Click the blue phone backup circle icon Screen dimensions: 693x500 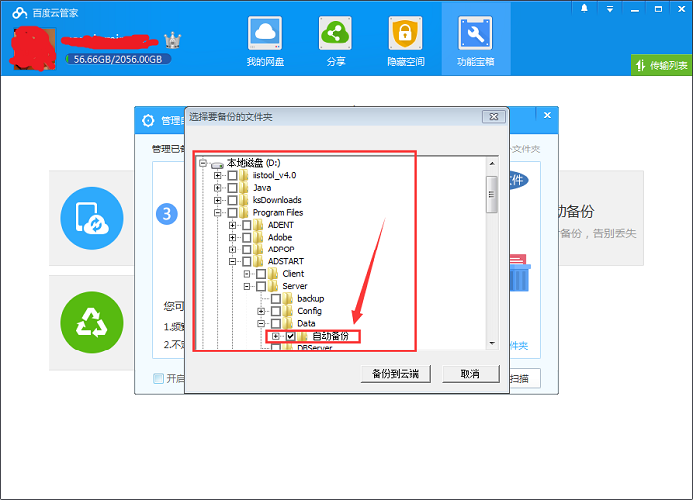(x=92, y=218)
